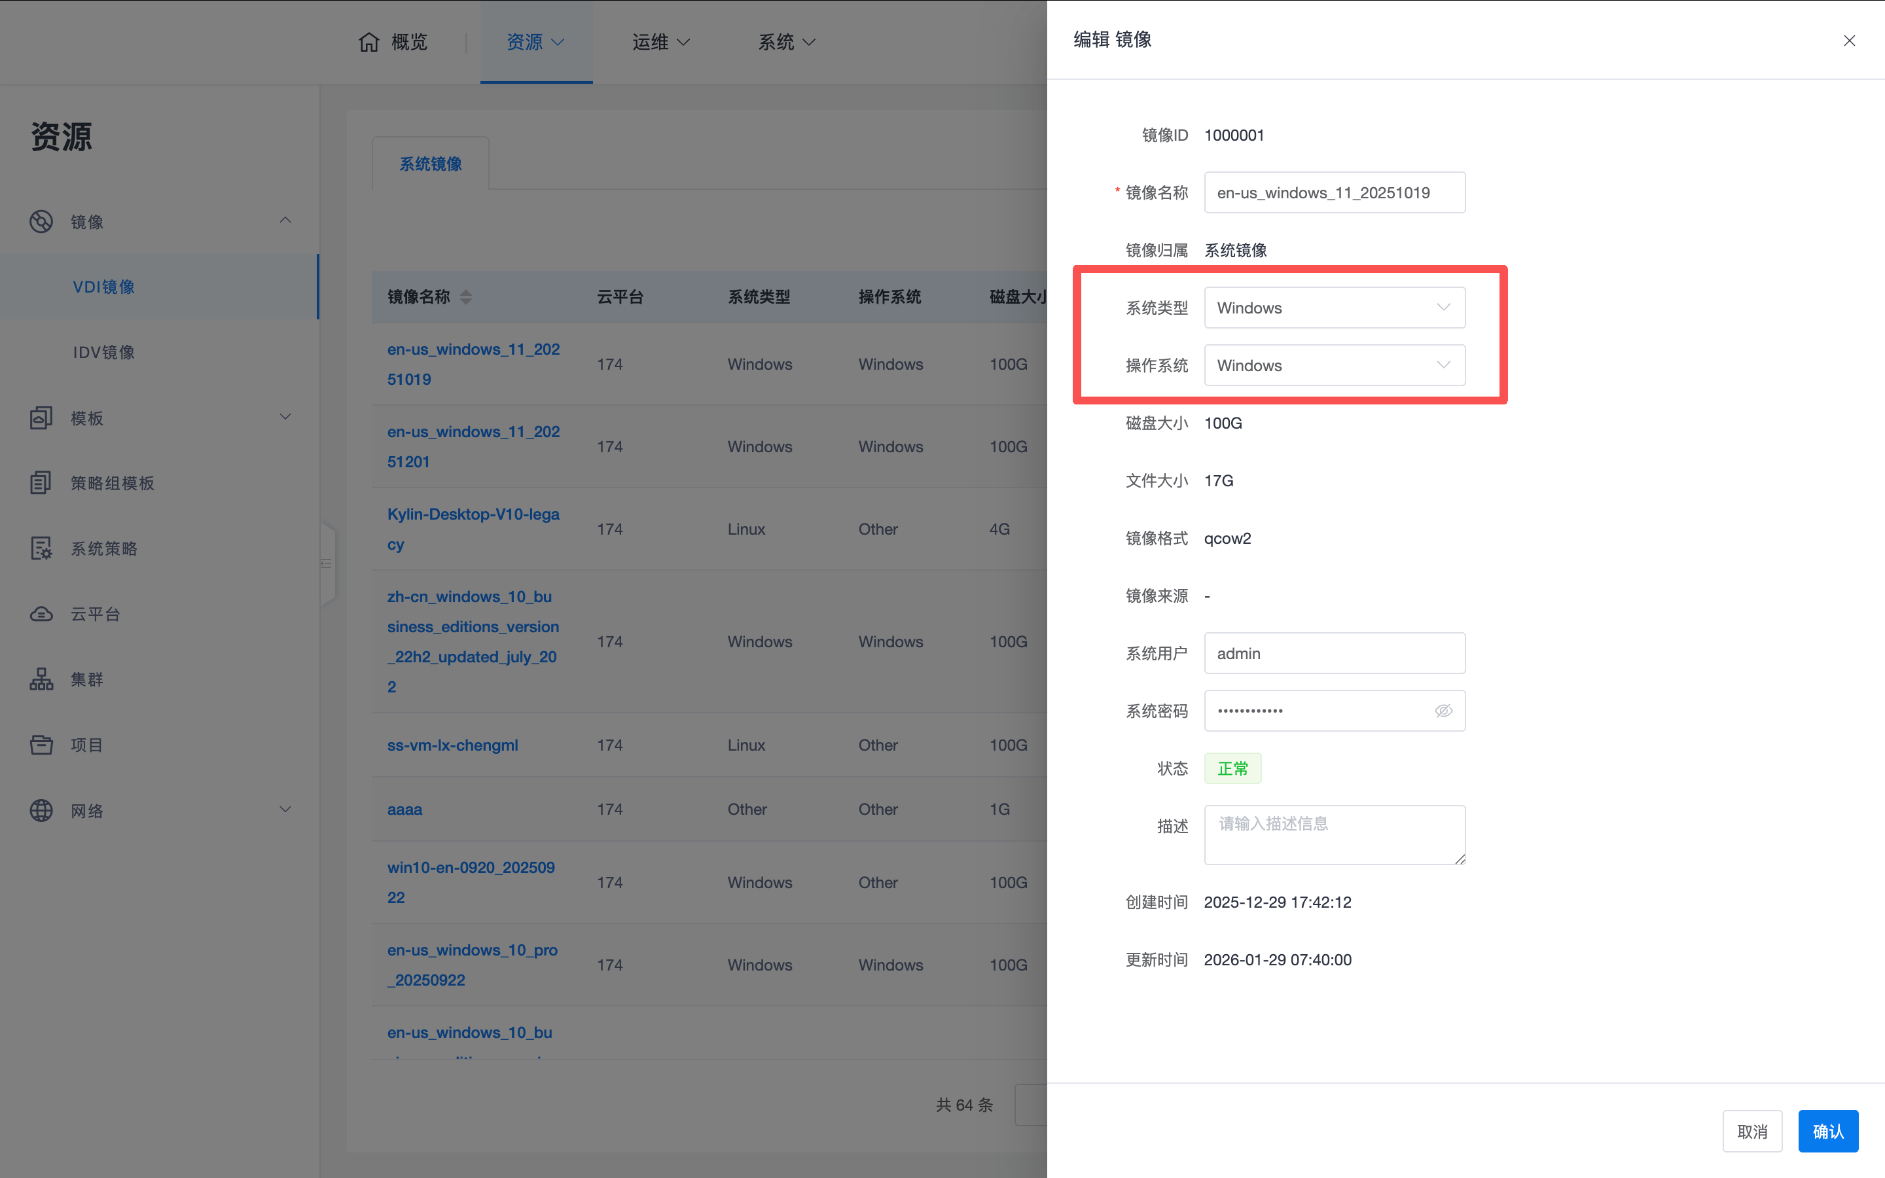Screen dimensions: 1885x1178
Task: Click the 集群 cluster icon
Action: pyautogui.click(x=41, y=679)
